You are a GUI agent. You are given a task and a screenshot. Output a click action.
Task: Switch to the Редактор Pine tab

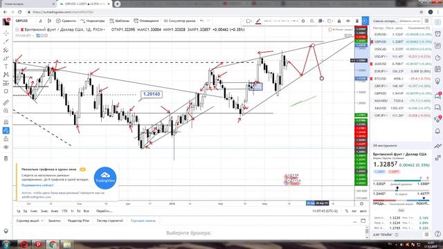(78, 221)
